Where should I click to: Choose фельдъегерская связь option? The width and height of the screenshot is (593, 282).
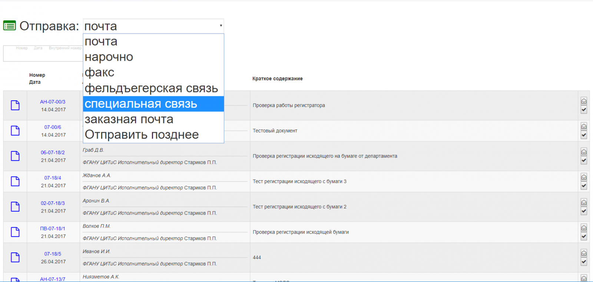pos(151,88)
